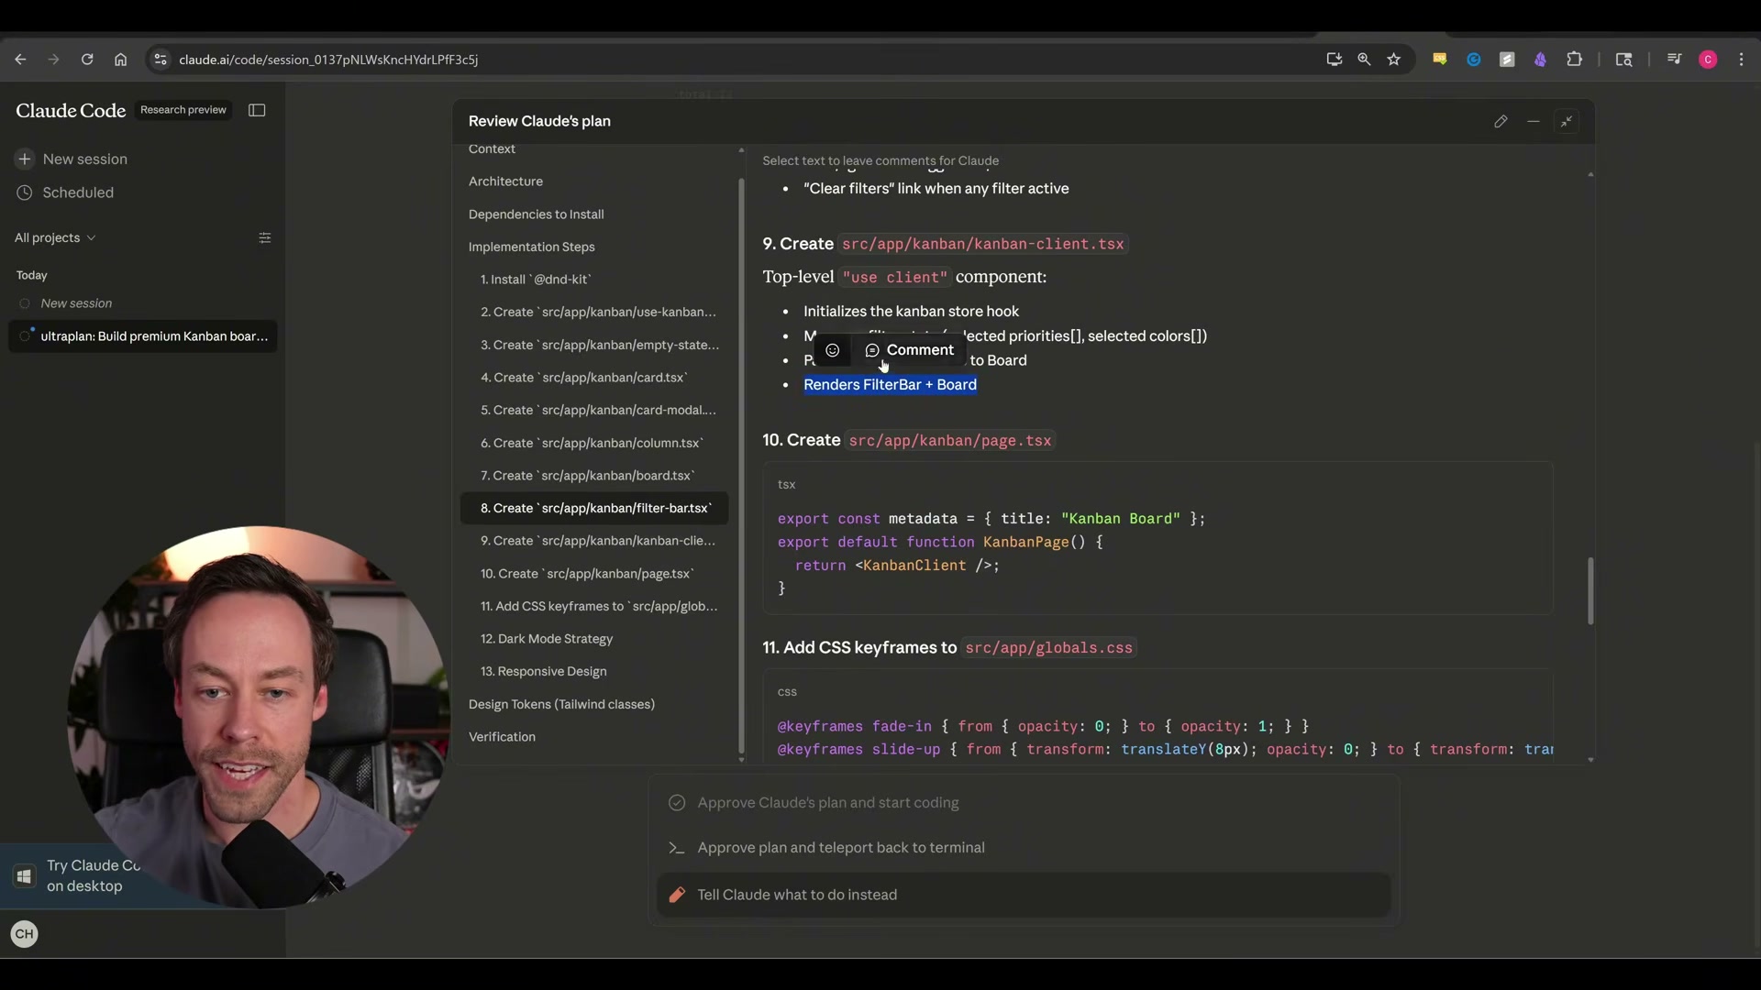Jump to the Verification section in the outline
The image size is (1761, 990).
(x=502, y=737)
